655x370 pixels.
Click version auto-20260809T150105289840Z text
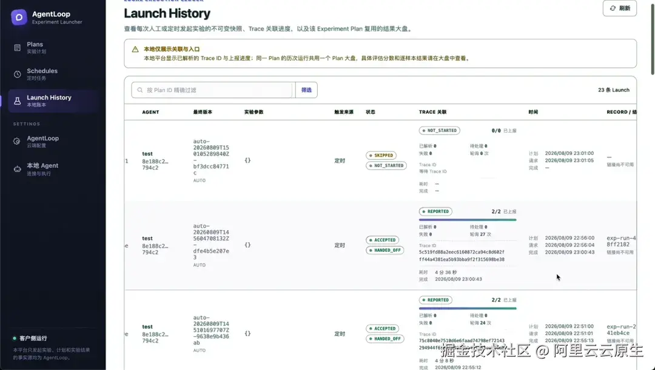click(211, 157)
